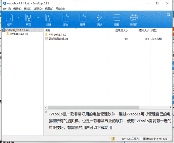The width and height of the screenshot is (174, 143).
Task: Click the horizontal scrollbar thumb
Action: click(93, 107)
